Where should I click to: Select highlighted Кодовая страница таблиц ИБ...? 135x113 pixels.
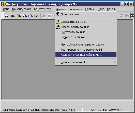[x=86, y=55]
